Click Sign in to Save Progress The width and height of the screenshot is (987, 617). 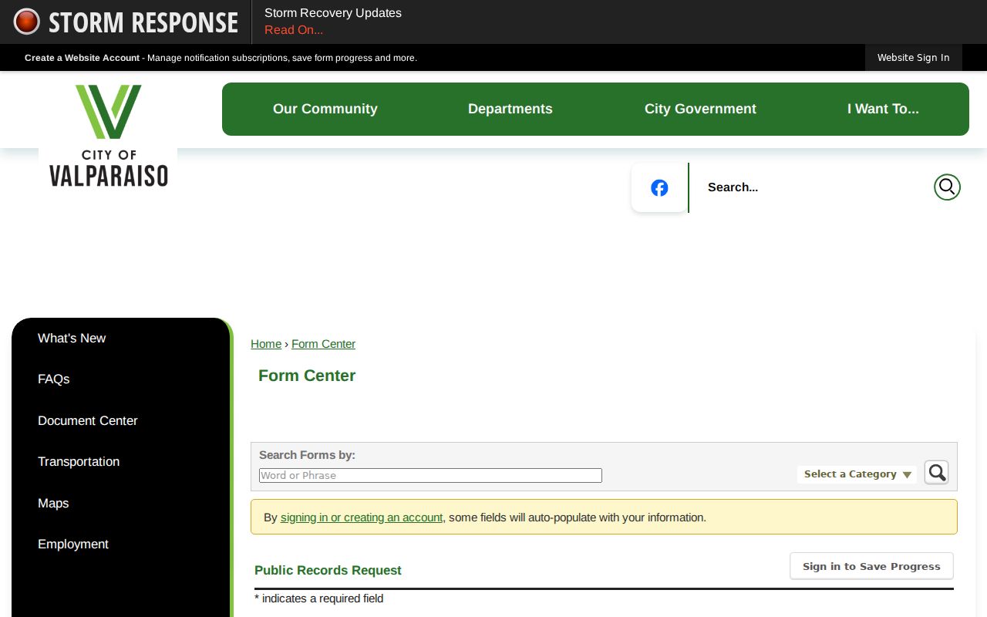pyautogui.click(x=871, y=566)
